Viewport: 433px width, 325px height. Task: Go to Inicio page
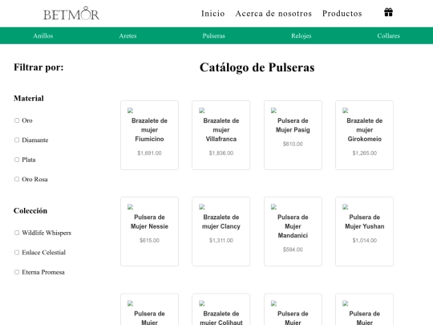tap(213, 14)
